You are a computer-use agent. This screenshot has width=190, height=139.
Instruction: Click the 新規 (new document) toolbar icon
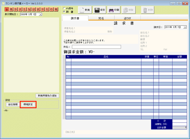point(85,10)
